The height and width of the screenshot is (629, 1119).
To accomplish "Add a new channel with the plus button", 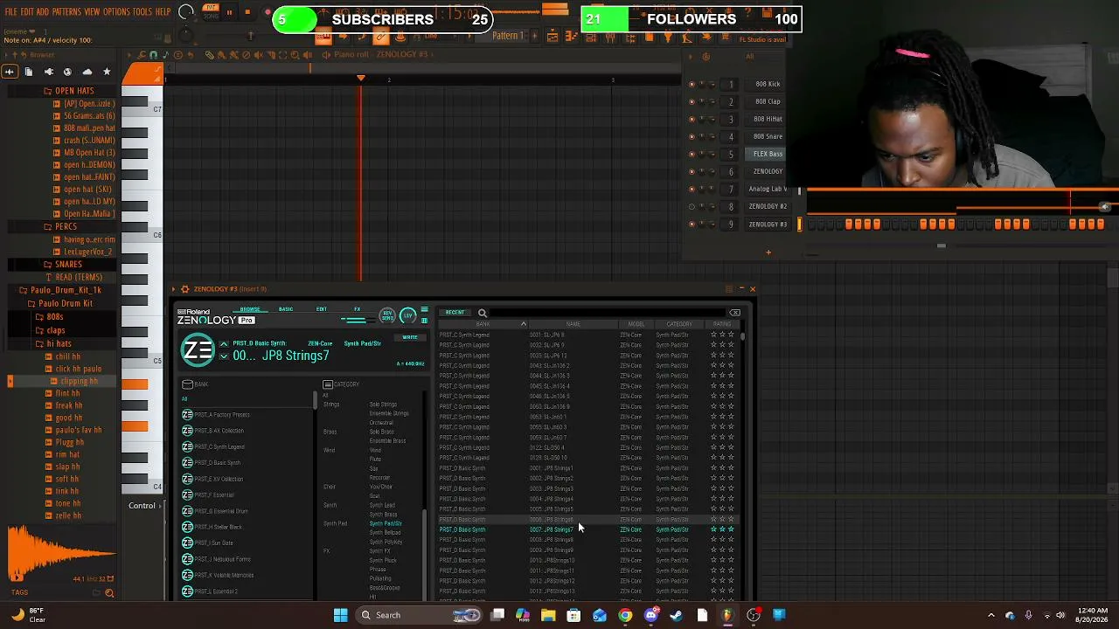I will pyautogui.click(x=768, y=252).
